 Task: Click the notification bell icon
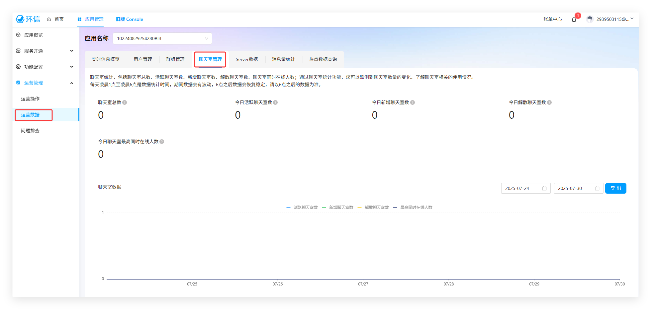click(574, 20)
